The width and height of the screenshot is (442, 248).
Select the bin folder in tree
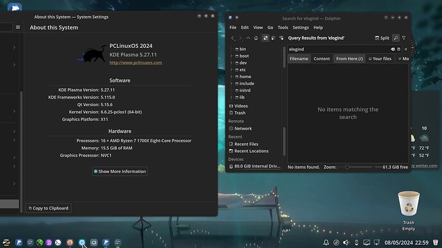coord(240,49)
